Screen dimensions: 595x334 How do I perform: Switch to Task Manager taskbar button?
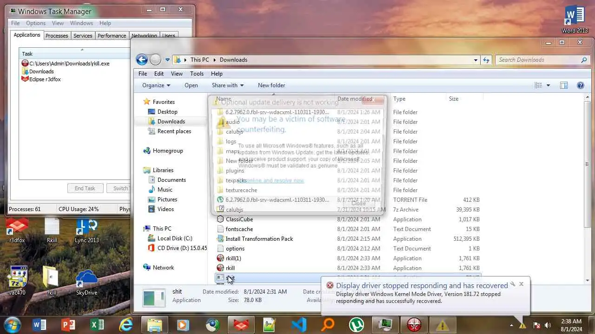tap(385, 325)
